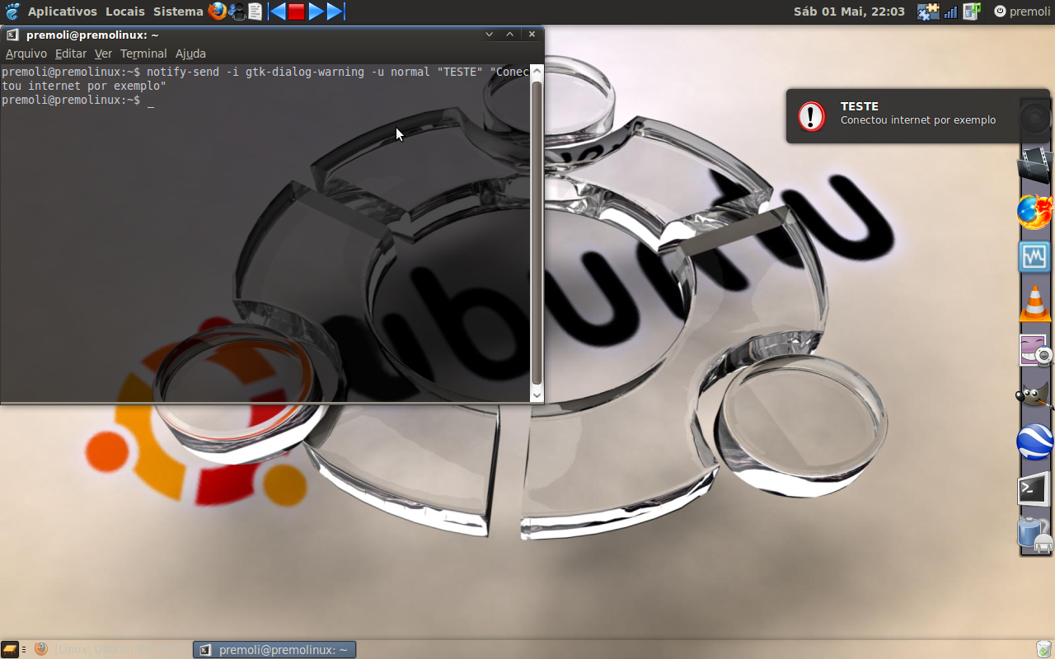The height and width of the screenshot is (659, 1055).
Task: Skip to previous track with blue left arrow
Action: pos(277,12)
